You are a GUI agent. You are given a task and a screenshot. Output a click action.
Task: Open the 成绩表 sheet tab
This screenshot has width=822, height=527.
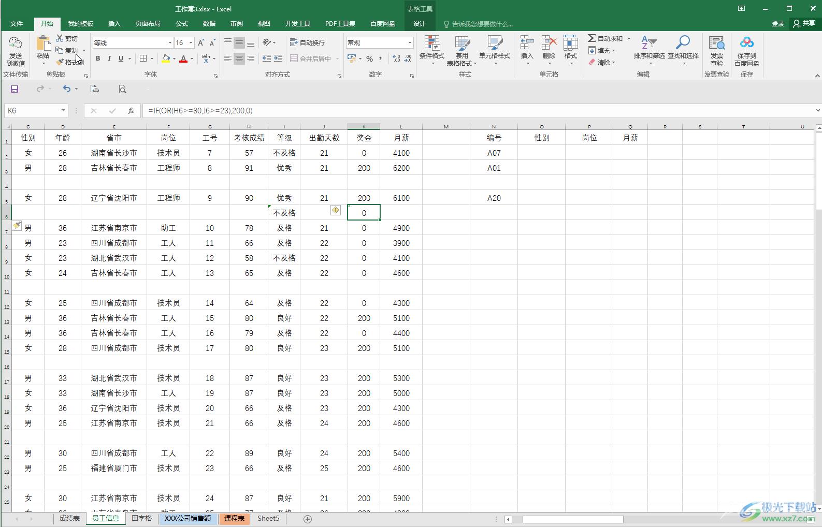[x=69, y=518]
